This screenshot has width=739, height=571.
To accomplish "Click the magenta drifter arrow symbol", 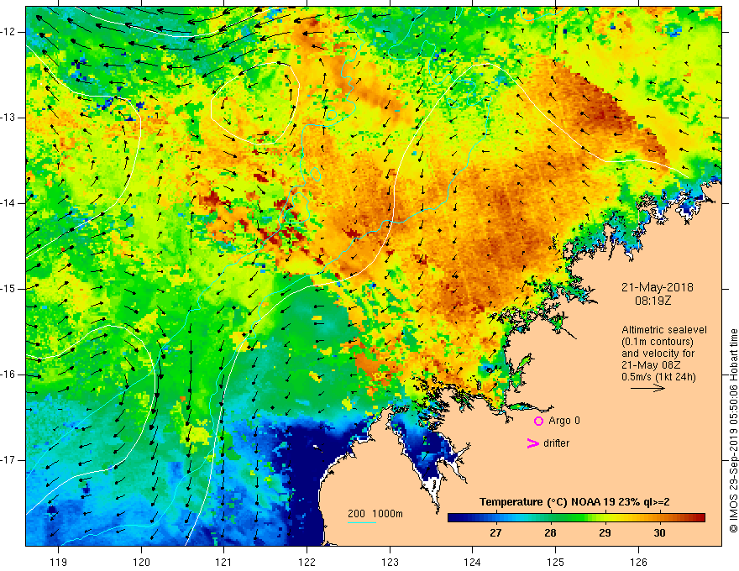I will [532, 443].
